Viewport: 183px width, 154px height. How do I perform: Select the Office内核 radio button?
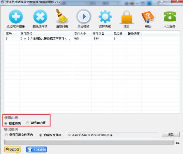(x=28, y=123)
